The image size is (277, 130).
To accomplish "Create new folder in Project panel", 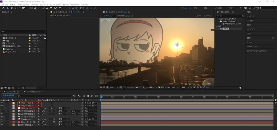I will 6,88.
